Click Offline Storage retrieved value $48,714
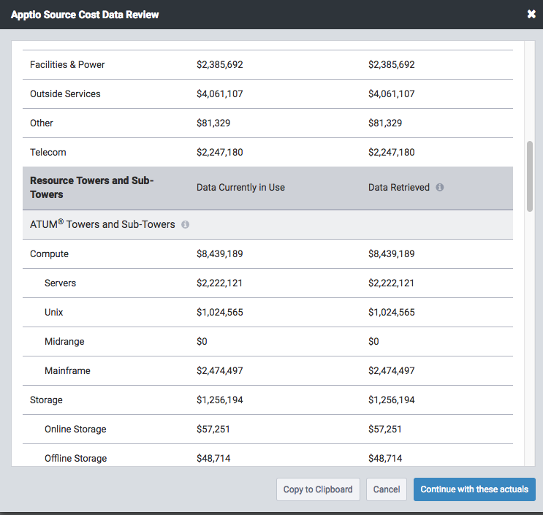 385,458
